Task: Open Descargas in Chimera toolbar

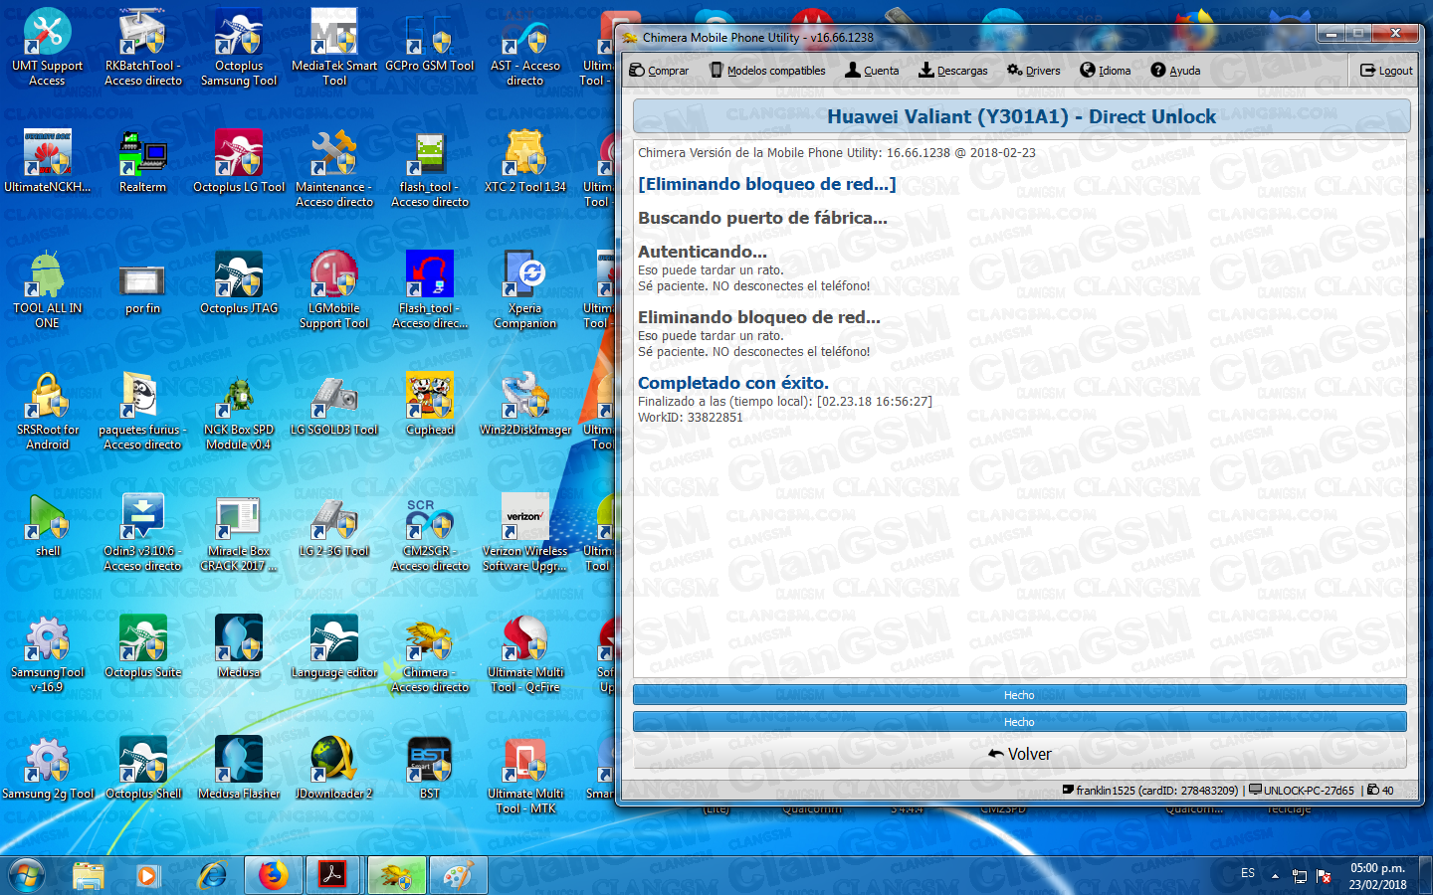Action: (952, 71)
